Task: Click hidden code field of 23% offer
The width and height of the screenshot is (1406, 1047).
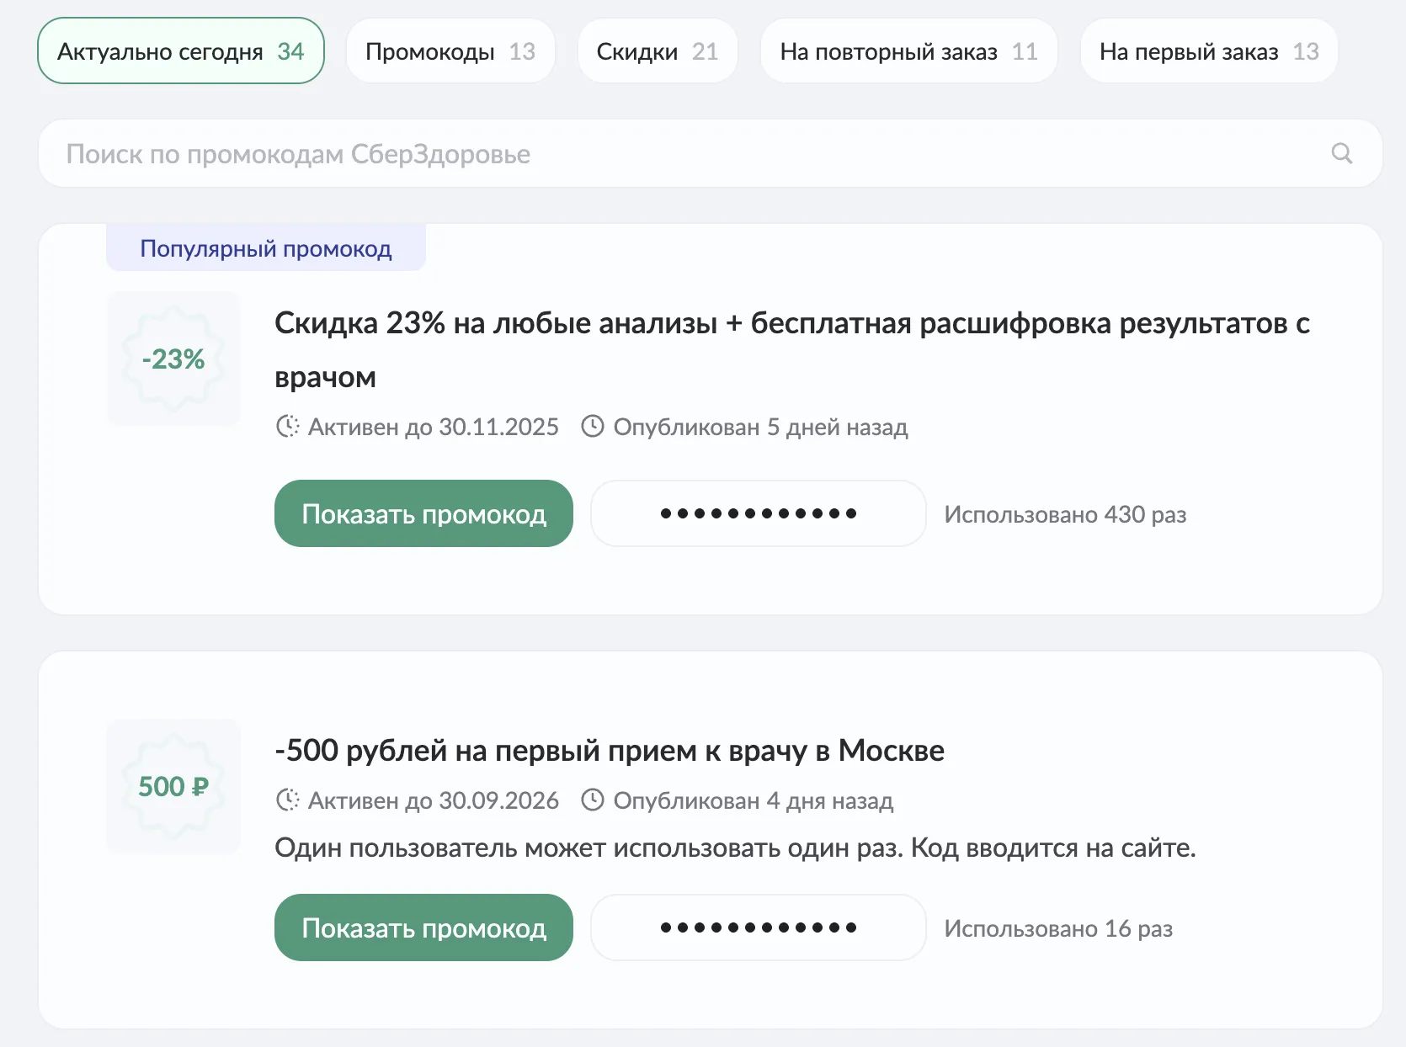Action: coord(758,514)
